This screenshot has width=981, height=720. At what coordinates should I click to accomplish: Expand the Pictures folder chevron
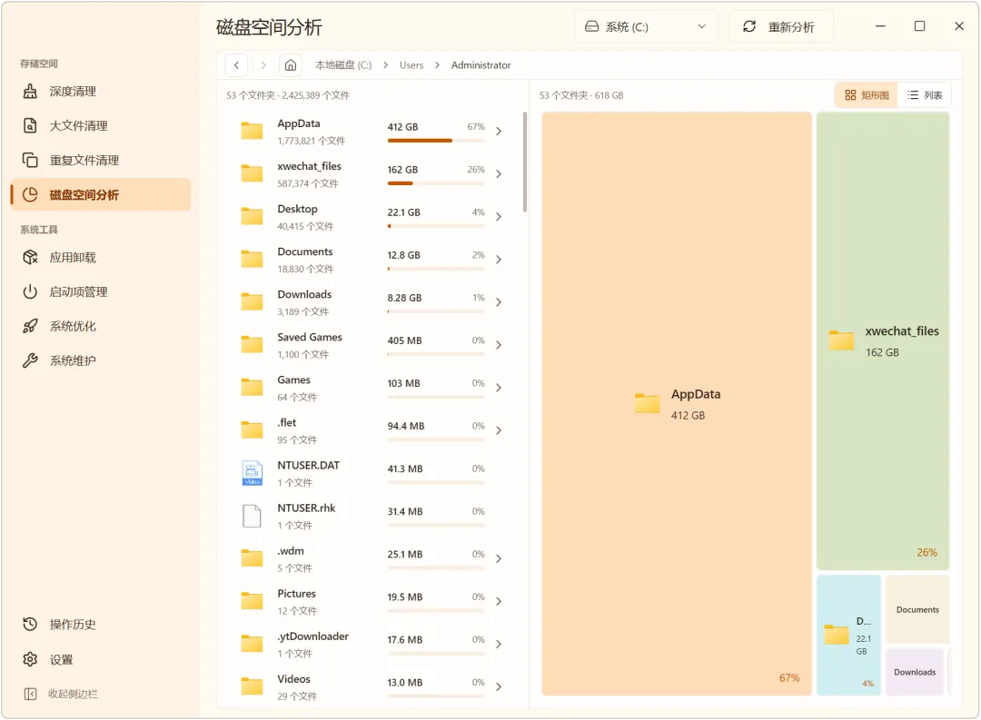(499, 602)
